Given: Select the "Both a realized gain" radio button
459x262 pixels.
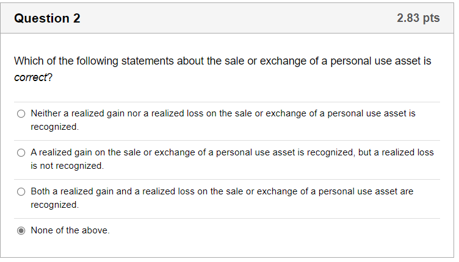Looking at the screenshot, I should tap(21, 191).
